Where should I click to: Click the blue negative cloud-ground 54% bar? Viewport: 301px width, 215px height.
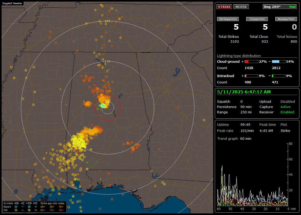[x=279, y=61]
